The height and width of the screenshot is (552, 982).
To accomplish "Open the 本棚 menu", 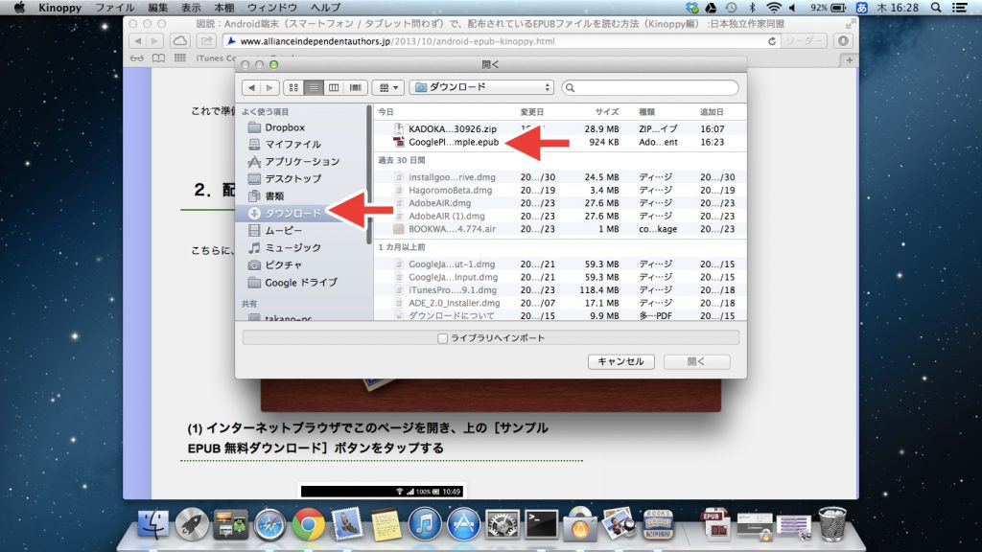I will [224, 8].
